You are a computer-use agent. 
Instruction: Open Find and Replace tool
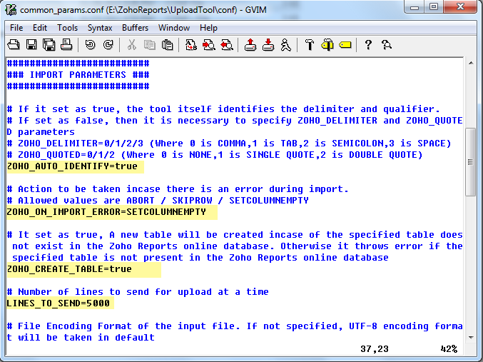coord(191,45)
